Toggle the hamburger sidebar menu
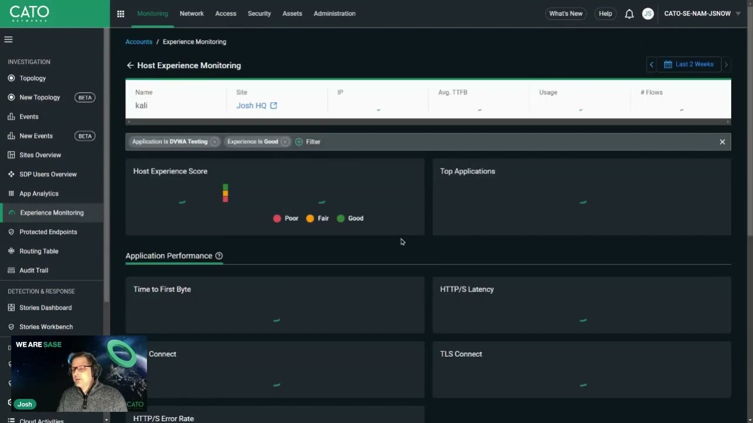The image size is (753, 423). 8,39
